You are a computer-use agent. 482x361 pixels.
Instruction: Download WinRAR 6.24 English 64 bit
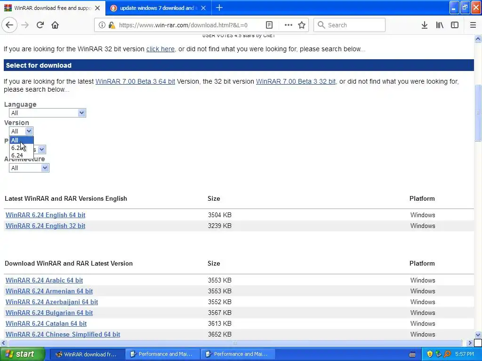point(46,215)
